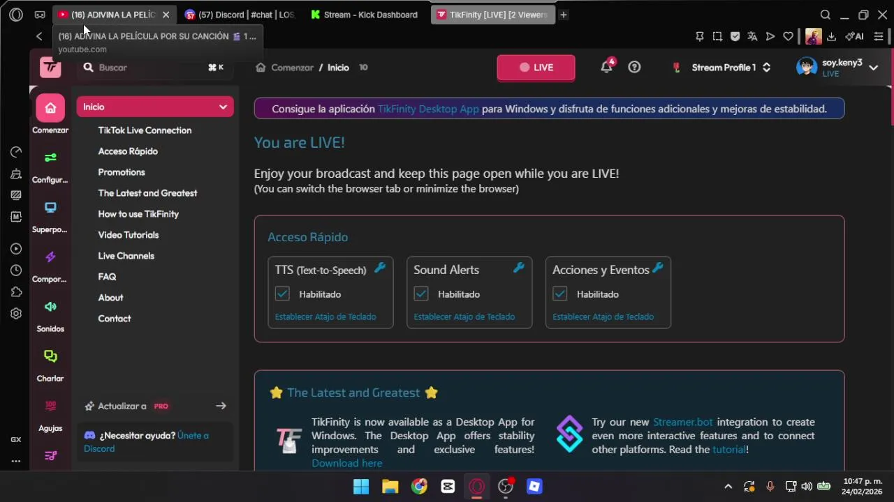Select TikFinity LIVE browser tab
Viewport: 894px width, 502px height.
[492, 15]
